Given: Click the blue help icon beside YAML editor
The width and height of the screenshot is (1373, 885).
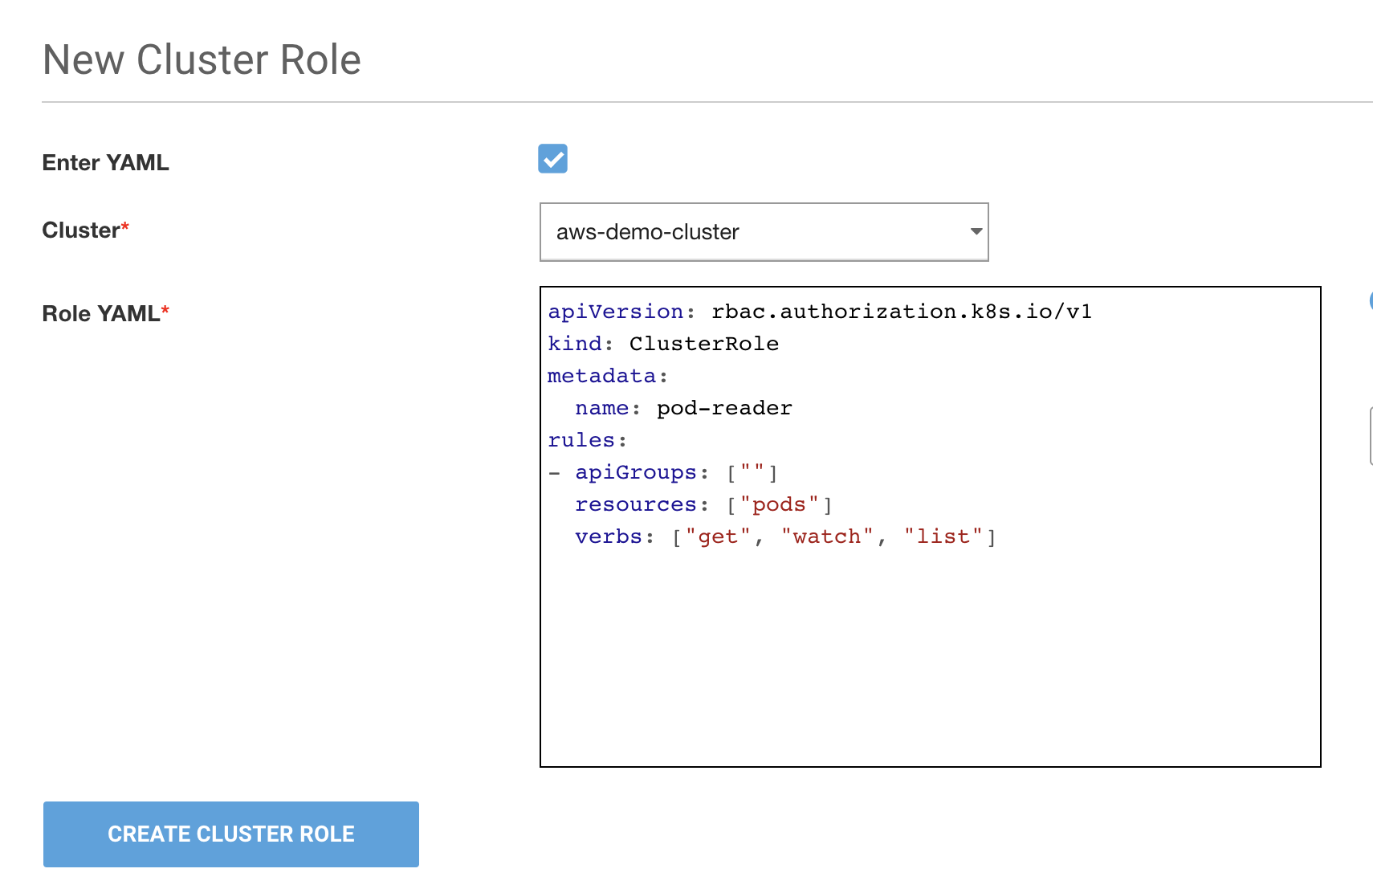Looking at the screenshot, I should pyautogui.click(x=1370, y=301).
